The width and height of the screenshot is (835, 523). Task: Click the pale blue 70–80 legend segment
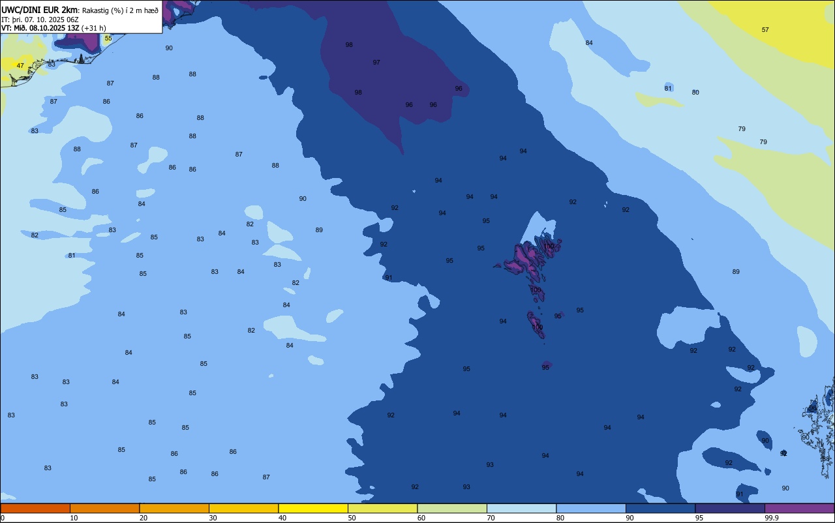521,508
